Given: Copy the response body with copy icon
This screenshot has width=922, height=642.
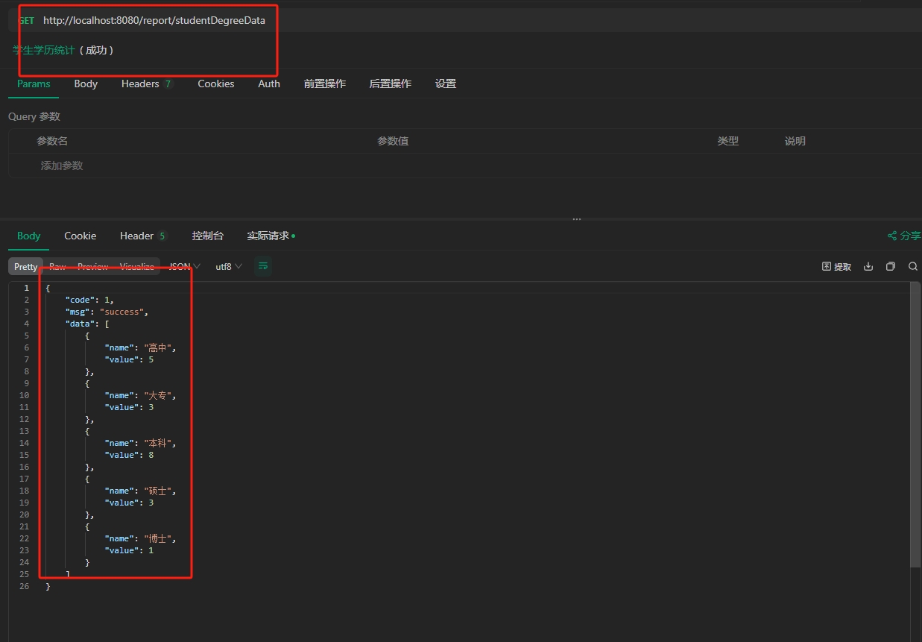Looking at the screenshot, I should 890,266.
